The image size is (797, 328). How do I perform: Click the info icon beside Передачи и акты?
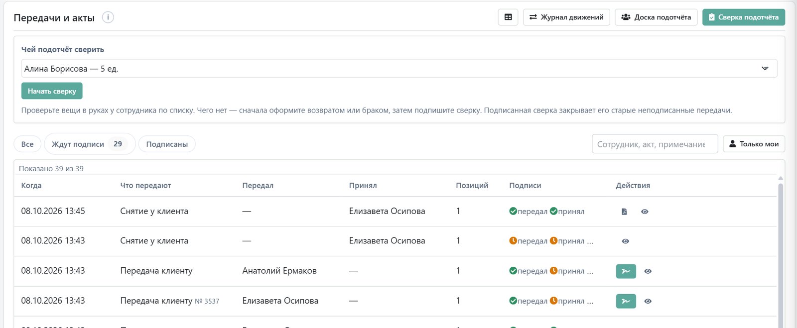coord(108,17)
